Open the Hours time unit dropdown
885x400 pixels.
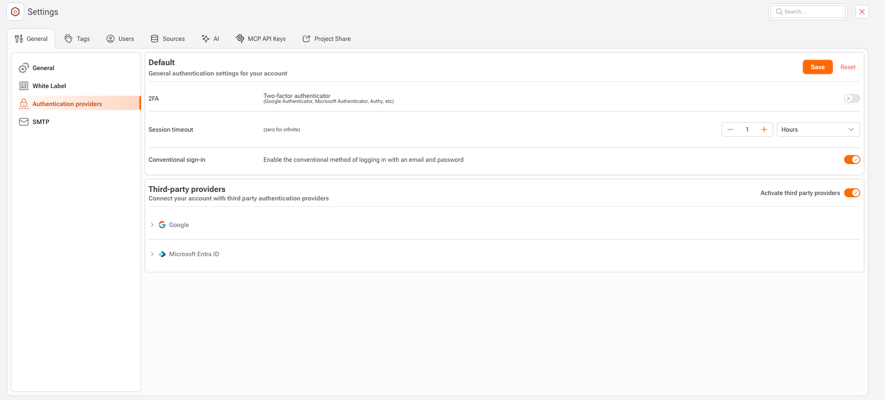click(x=818, y=129)
